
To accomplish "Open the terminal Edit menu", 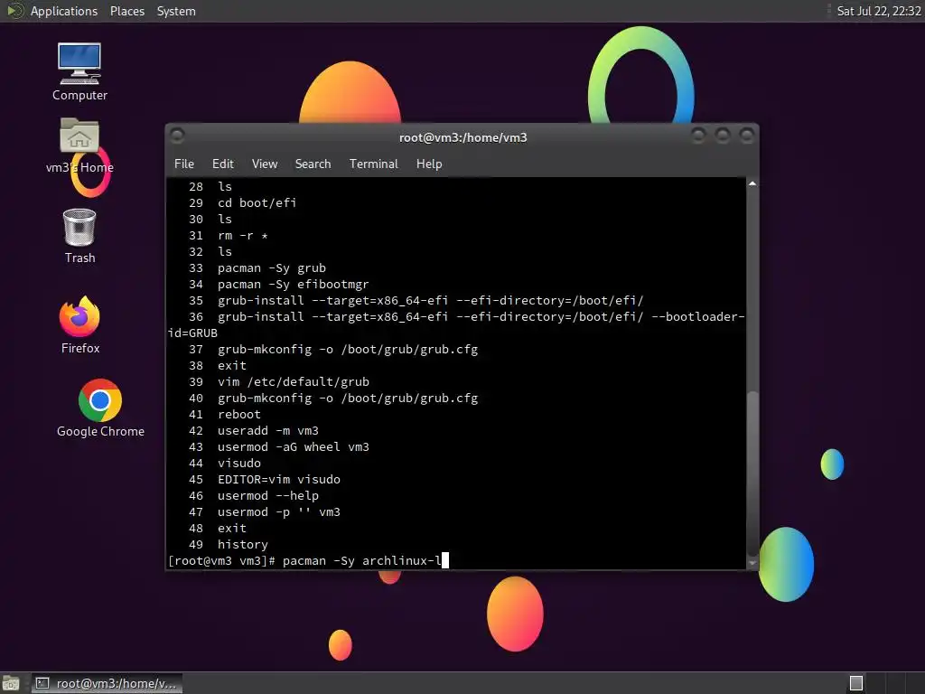I will (222, 164).
